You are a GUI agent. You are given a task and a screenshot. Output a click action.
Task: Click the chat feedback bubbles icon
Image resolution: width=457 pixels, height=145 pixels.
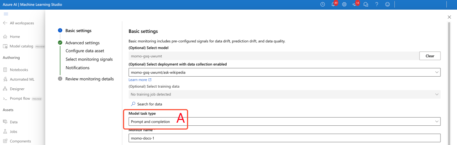point(366,4)
